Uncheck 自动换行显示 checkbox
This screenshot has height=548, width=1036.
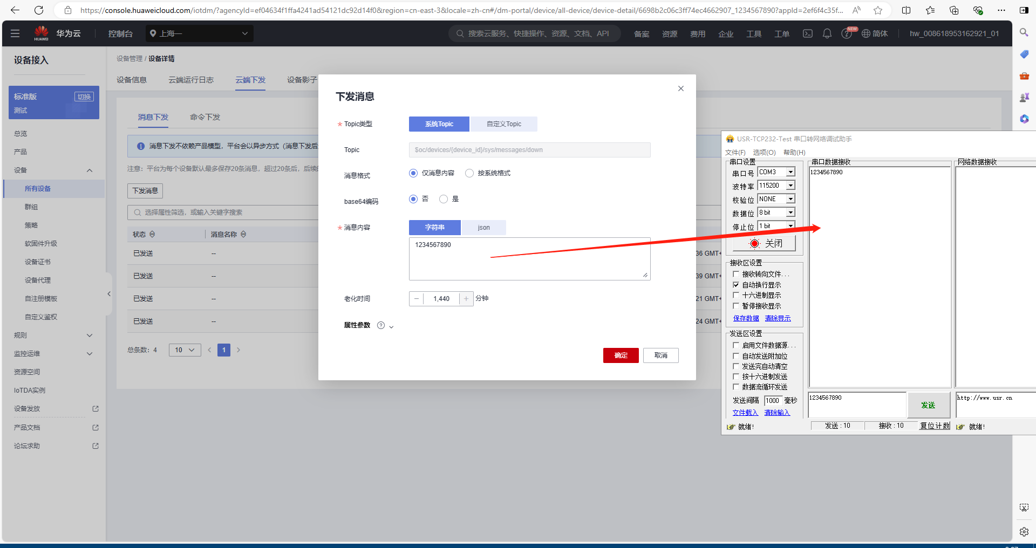(x=736, y=285)
